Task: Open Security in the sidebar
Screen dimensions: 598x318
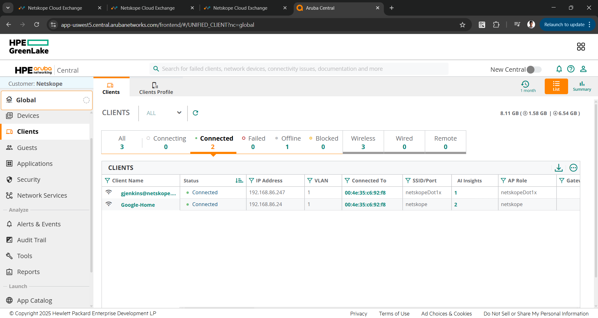Action: (29, 180)
